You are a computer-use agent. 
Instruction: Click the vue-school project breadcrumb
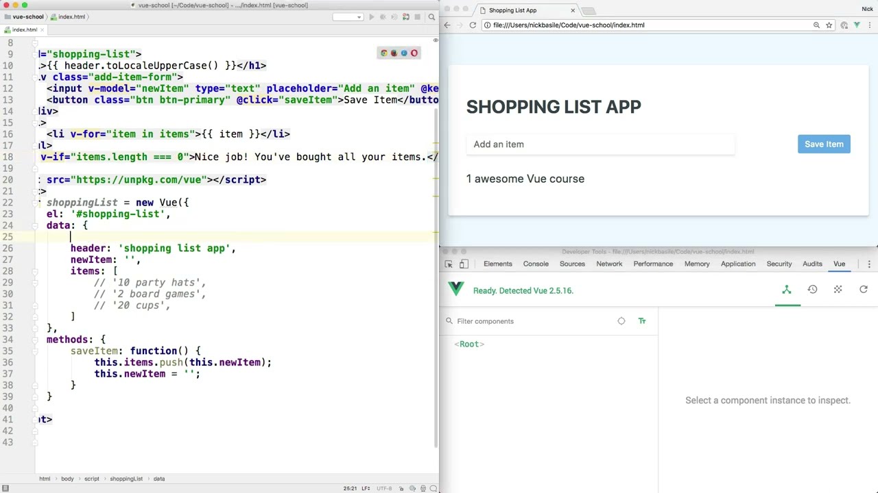click(x=23, y=16)
